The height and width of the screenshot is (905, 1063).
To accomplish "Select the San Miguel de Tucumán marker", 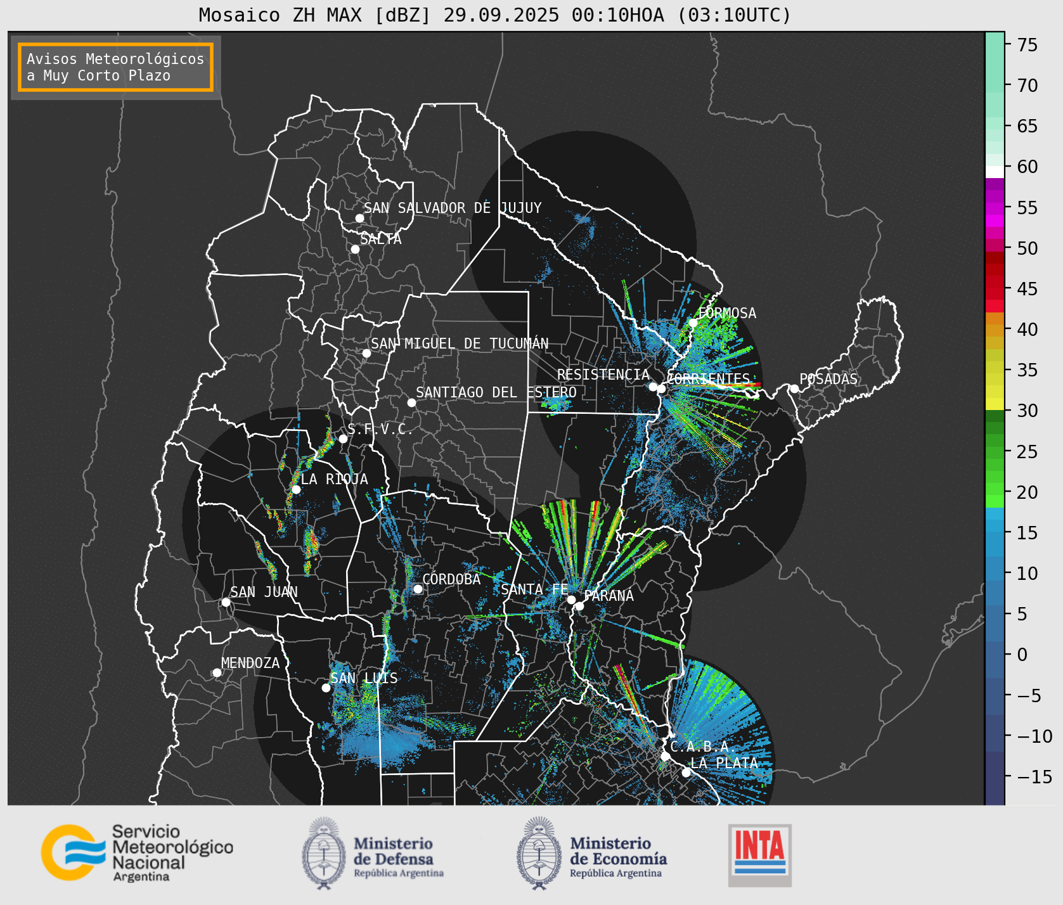I will pos(366,353).
